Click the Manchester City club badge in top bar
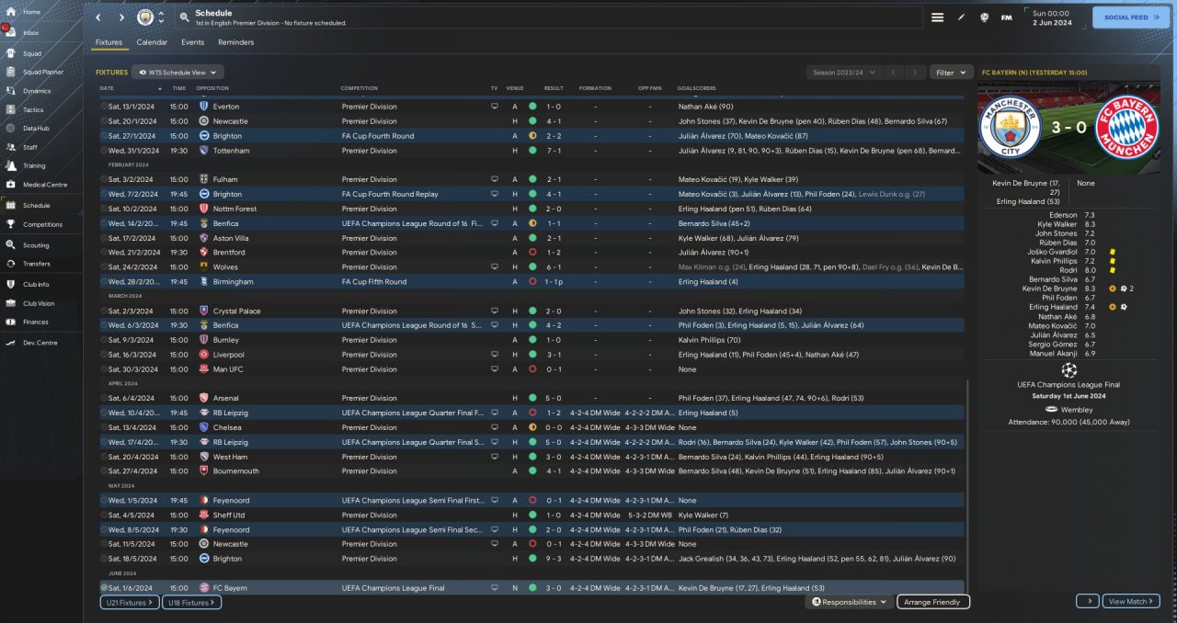1177x623 pixels. coord(144,17)
